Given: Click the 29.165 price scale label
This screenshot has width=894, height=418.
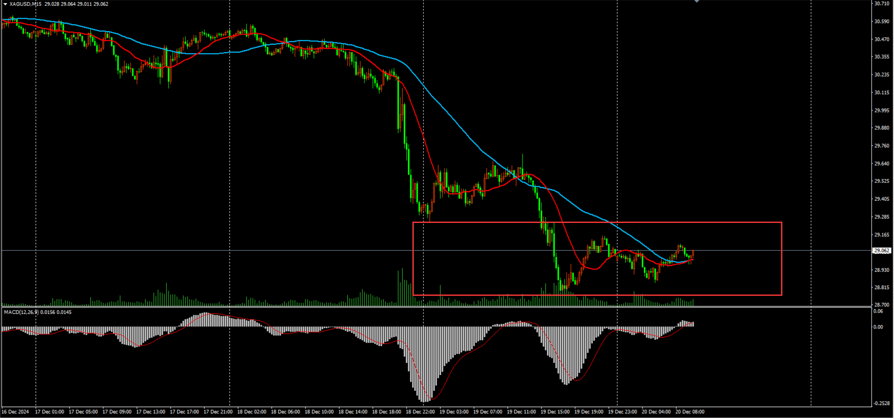Looking at the screenshot, I should pos(882,235).
